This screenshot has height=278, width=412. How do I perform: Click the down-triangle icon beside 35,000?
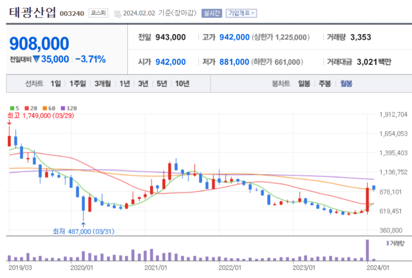(36, 59)
